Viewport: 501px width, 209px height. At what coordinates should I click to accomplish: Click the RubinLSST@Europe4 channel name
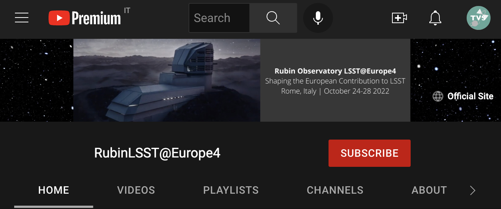point(157,153)
